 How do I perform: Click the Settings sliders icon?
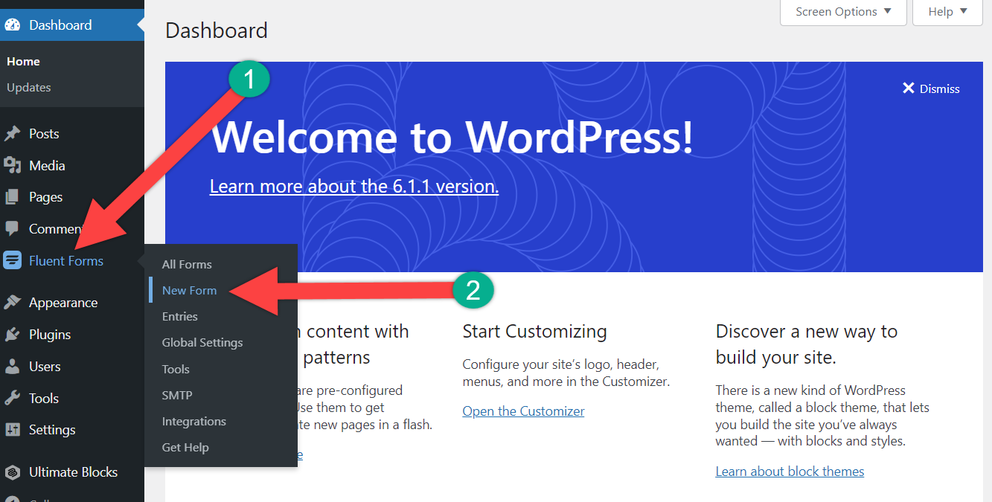12,430
